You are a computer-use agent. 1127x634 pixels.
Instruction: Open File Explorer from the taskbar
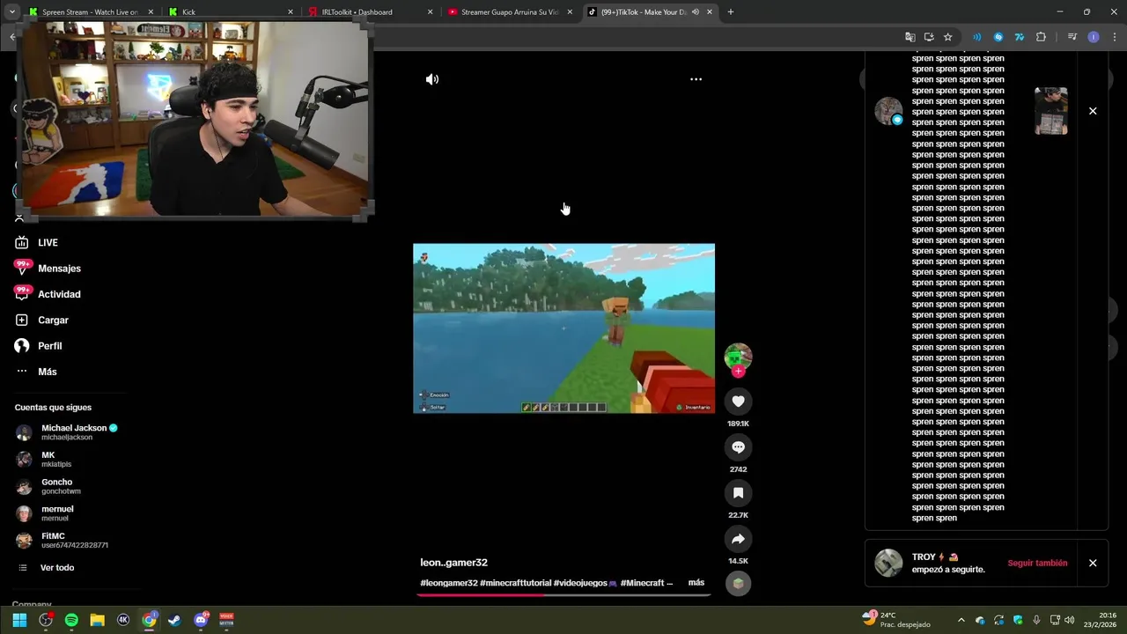coord(97,620)
